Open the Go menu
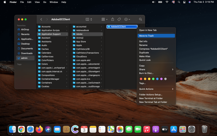217x136 pixels. coord(45,2)
